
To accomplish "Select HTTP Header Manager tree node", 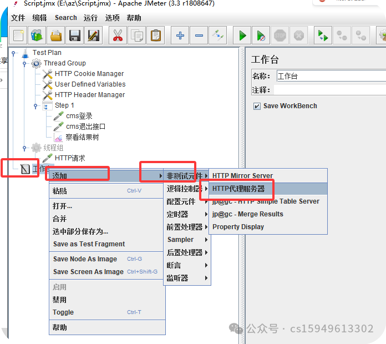I will (90, 95).
